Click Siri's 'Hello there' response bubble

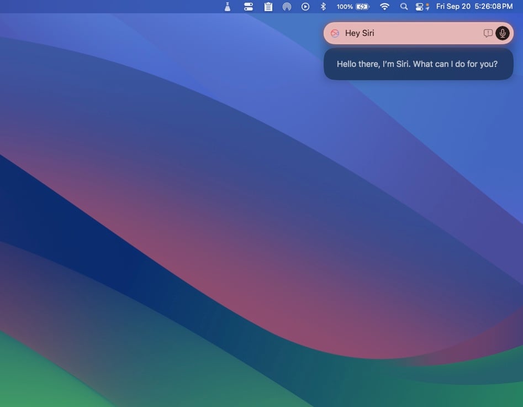point(418,64)
